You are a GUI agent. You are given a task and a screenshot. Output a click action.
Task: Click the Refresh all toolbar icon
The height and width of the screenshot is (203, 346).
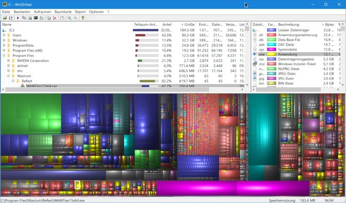pyautogui.click(x=11, y=18)
